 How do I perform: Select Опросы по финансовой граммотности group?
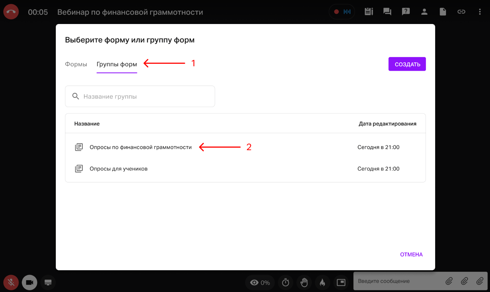tap(141, 147)
